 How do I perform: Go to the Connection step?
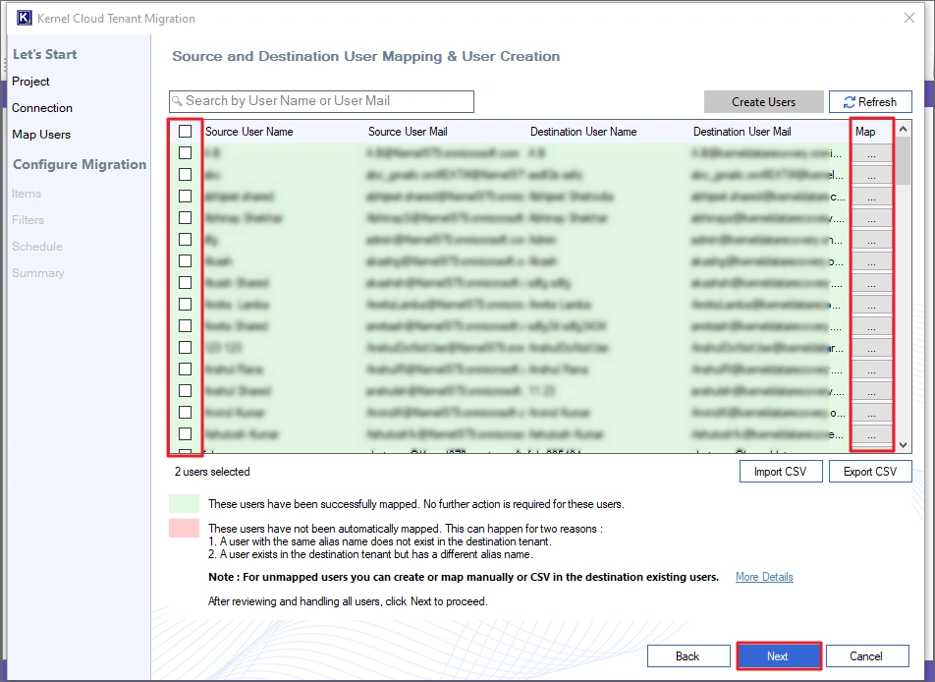(x=42, y=108)
